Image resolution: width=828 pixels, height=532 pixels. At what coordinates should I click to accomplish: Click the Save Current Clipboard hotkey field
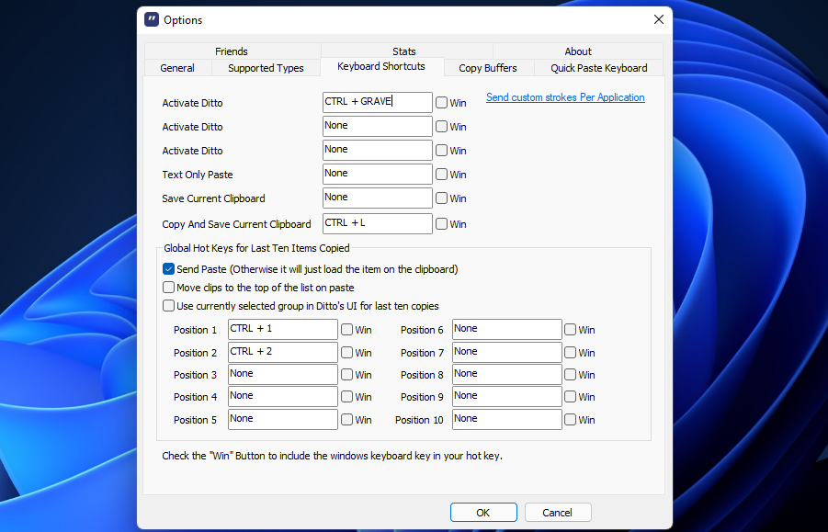tap(377, 198)
